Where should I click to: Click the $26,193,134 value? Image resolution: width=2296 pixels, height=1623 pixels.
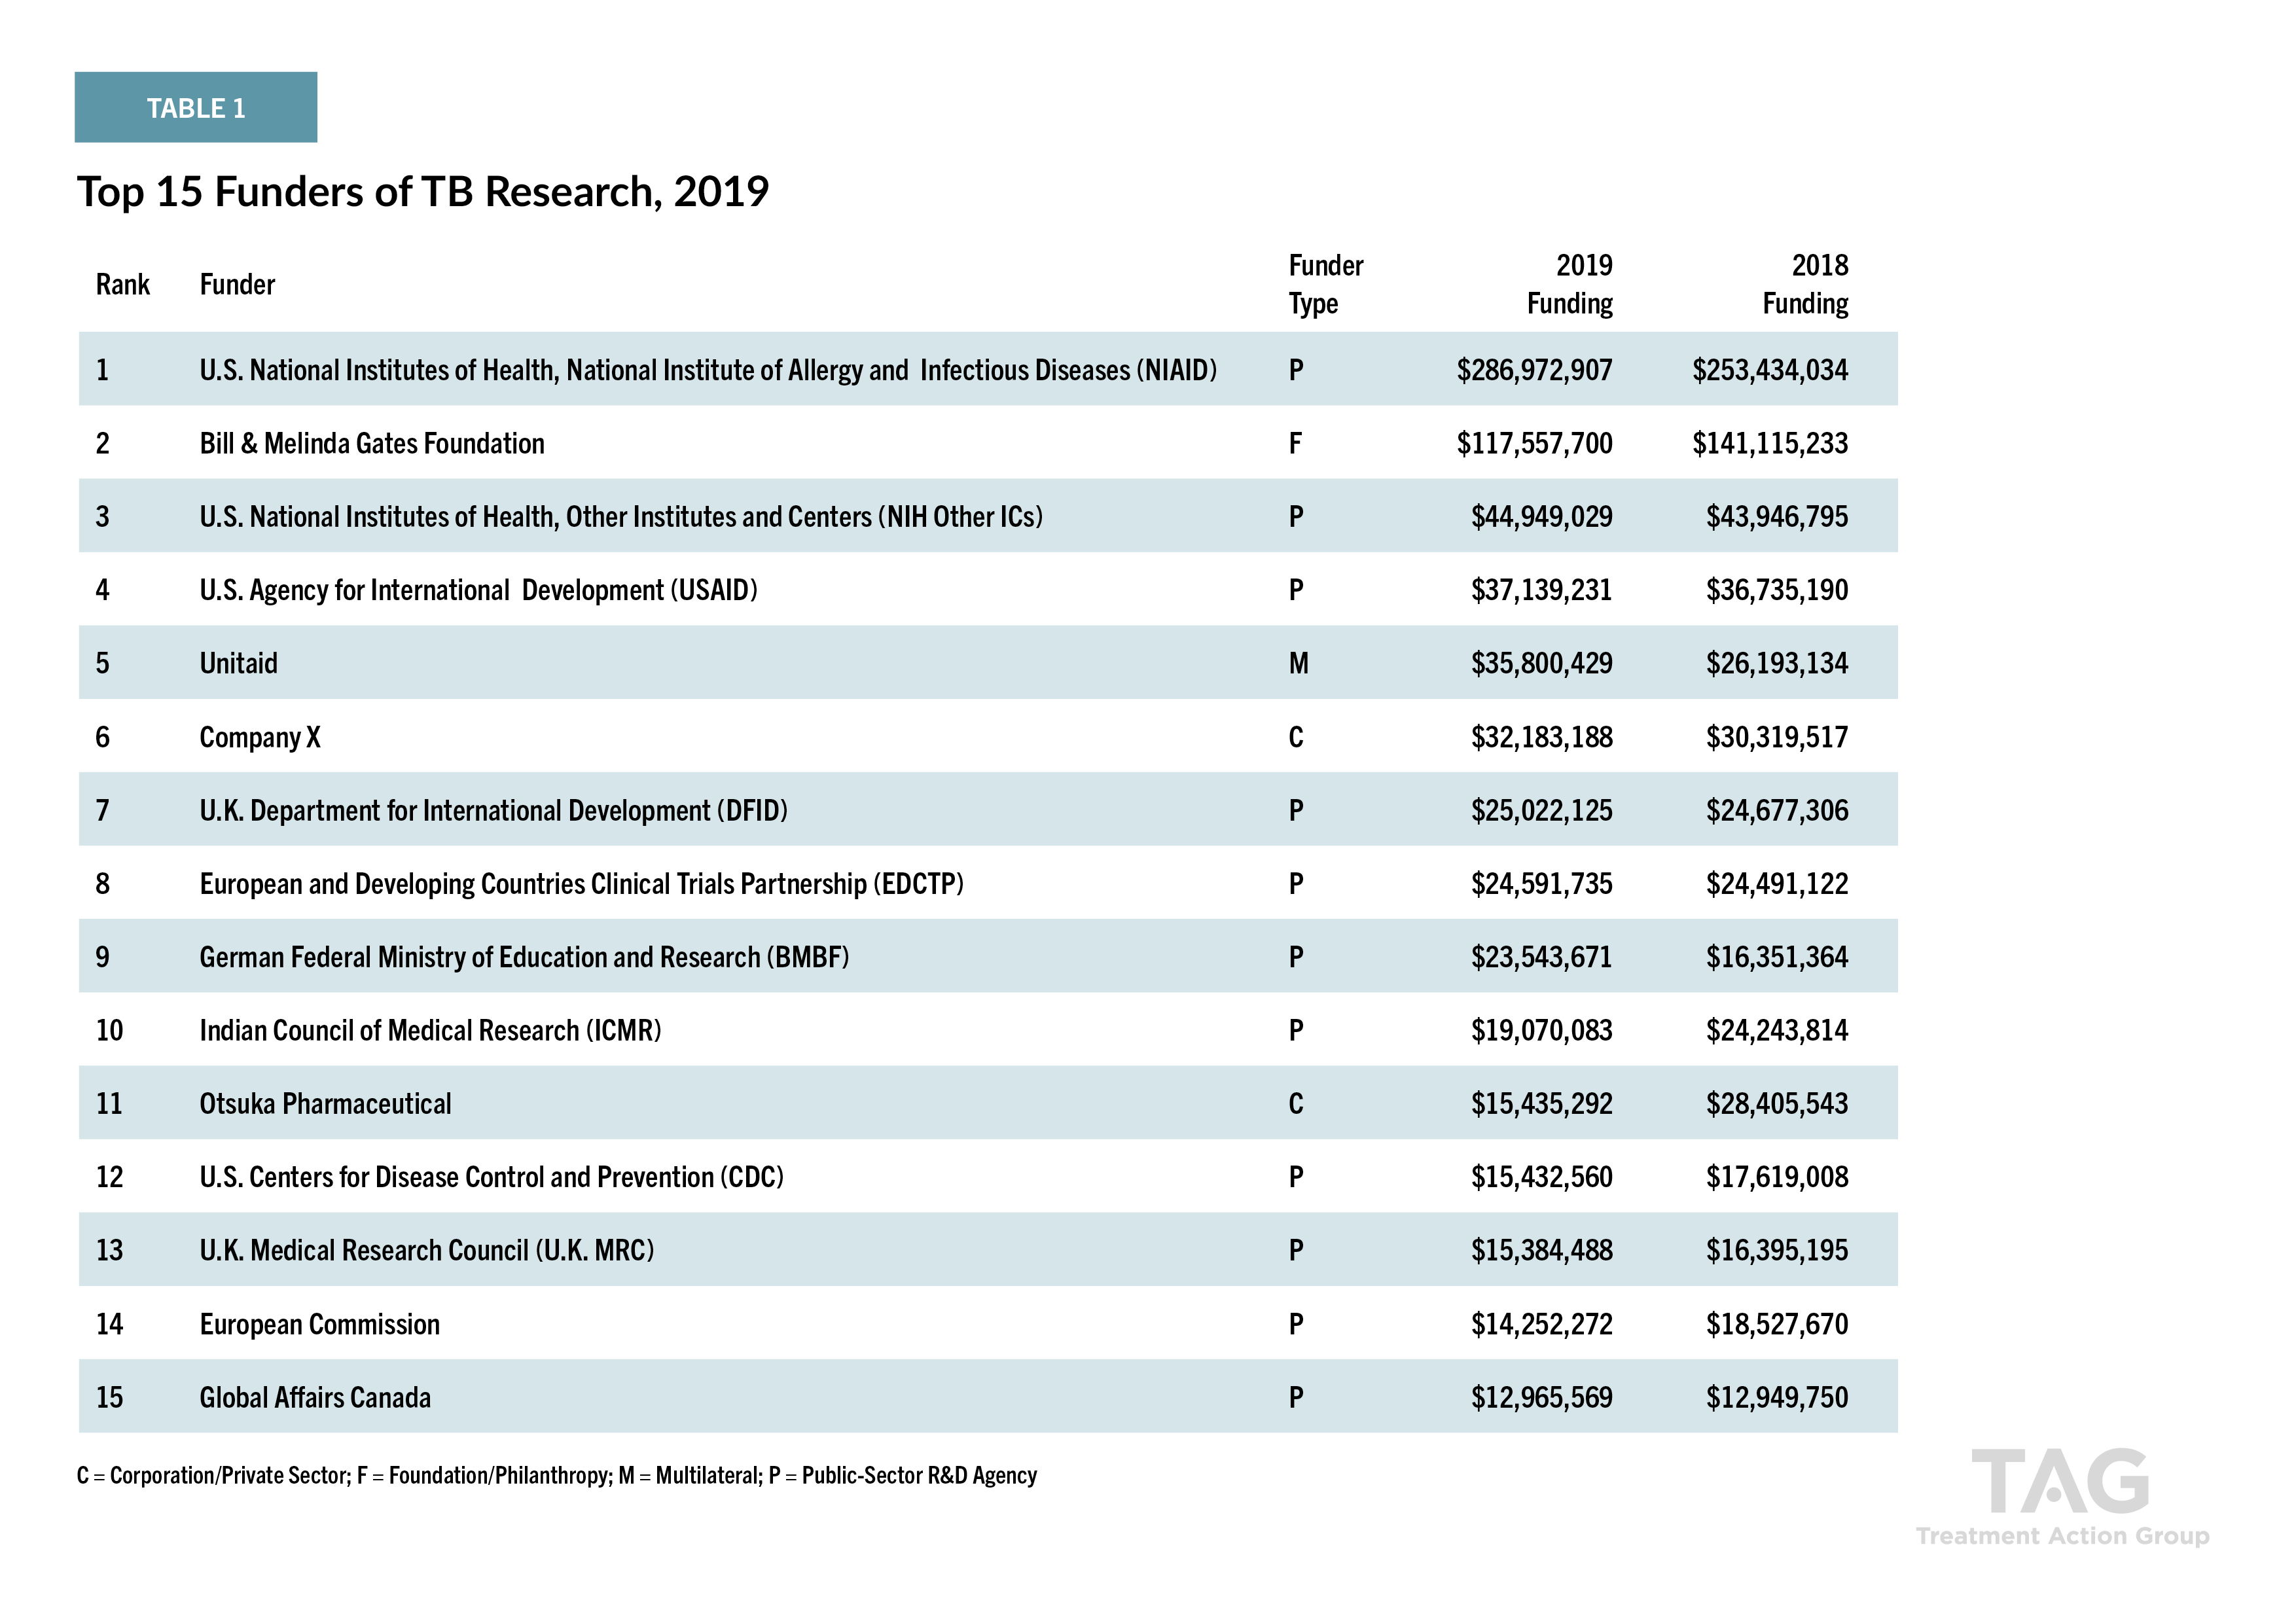click(x=1777, y=664)
